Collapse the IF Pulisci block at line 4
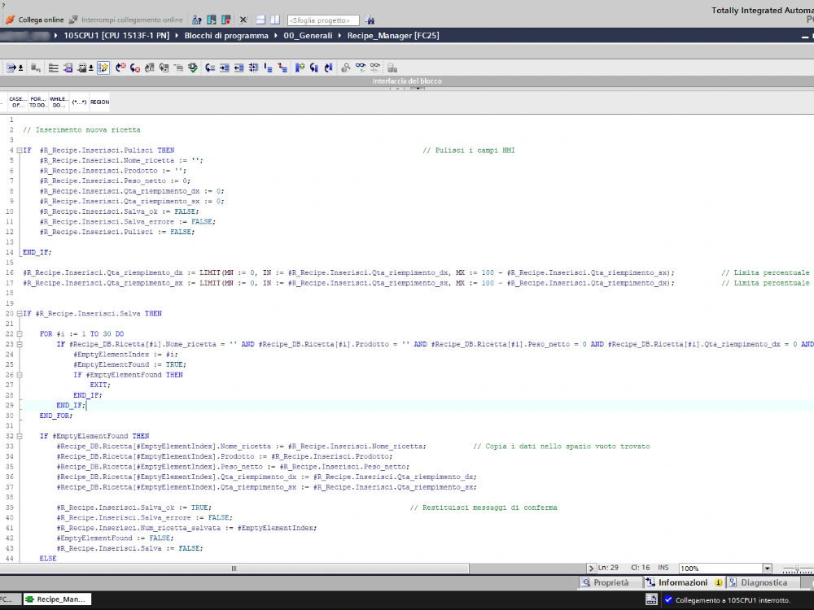This screenshot has height=610, width=814. (20, 150)
